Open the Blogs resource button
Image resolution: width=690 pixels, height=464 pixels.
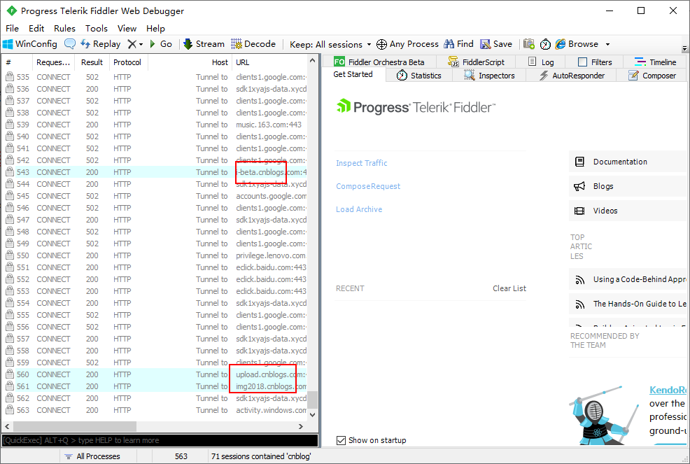628,186
